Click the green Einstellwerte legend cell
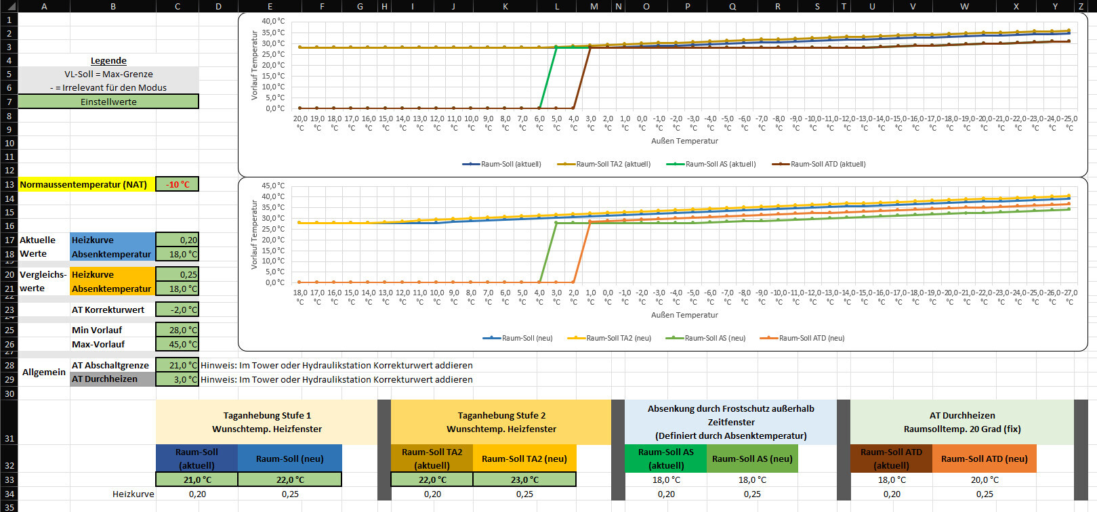 108,102
